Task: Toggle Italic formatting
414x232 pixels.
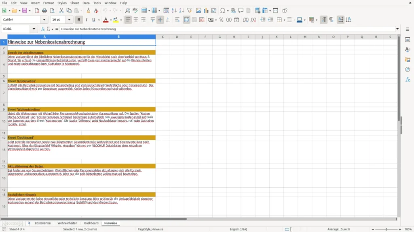Action: click(x=87, y=20)
